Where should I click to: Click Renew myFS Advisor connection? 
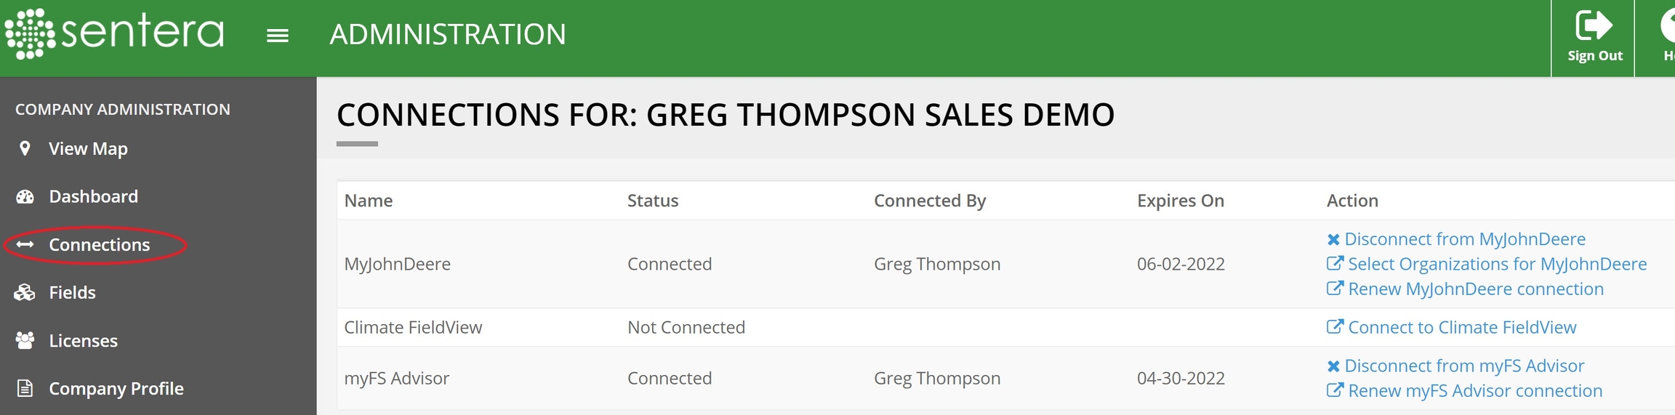coord(1474,391)
